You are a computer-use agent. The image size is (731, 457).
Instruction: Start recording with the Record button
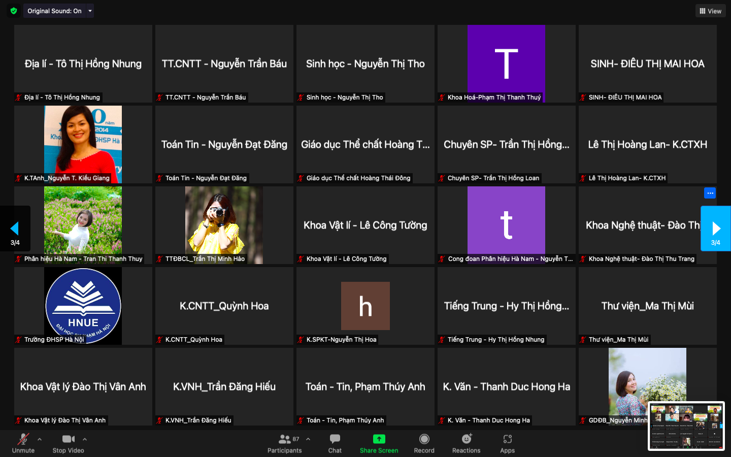coord(424,443)
